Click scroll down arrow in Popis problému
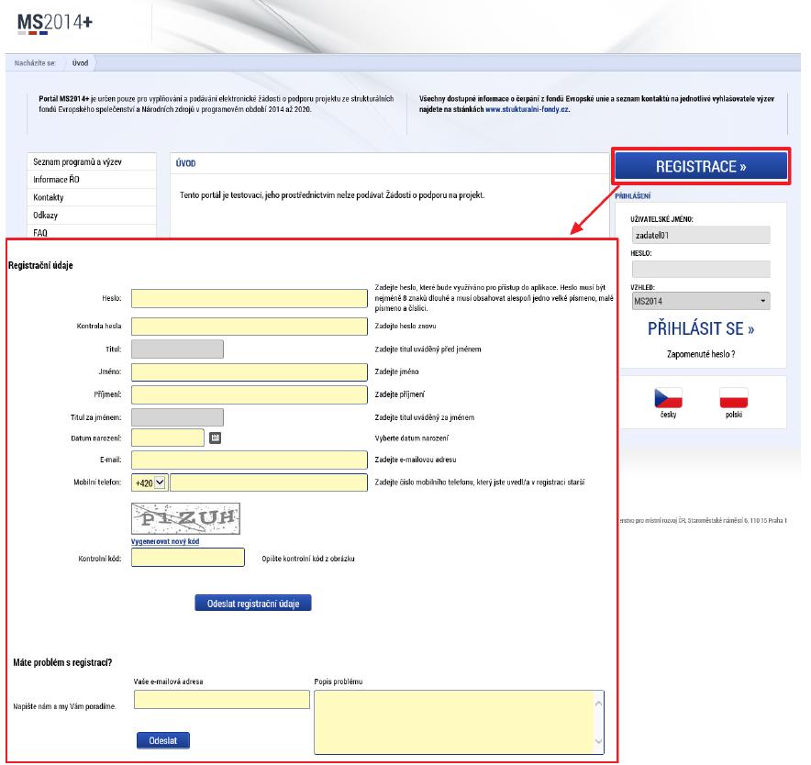The image size is (811, 765). pyautogui.click(x=598, y=740)
